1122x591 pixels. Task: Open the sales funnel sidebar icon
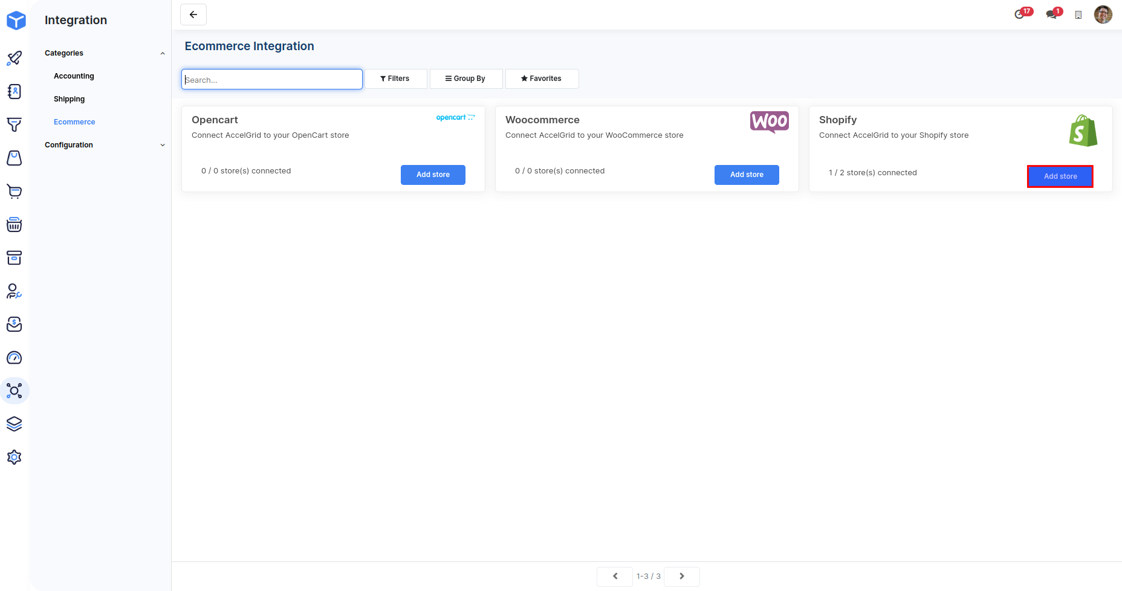pos(15,124)
